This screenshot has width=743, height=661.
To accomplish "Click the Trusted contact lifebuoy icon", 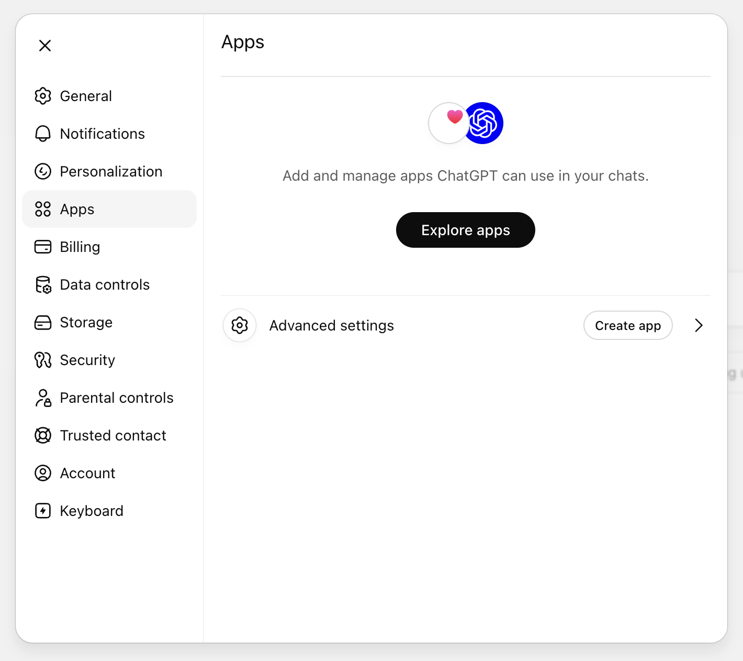I will coord(43,435).
